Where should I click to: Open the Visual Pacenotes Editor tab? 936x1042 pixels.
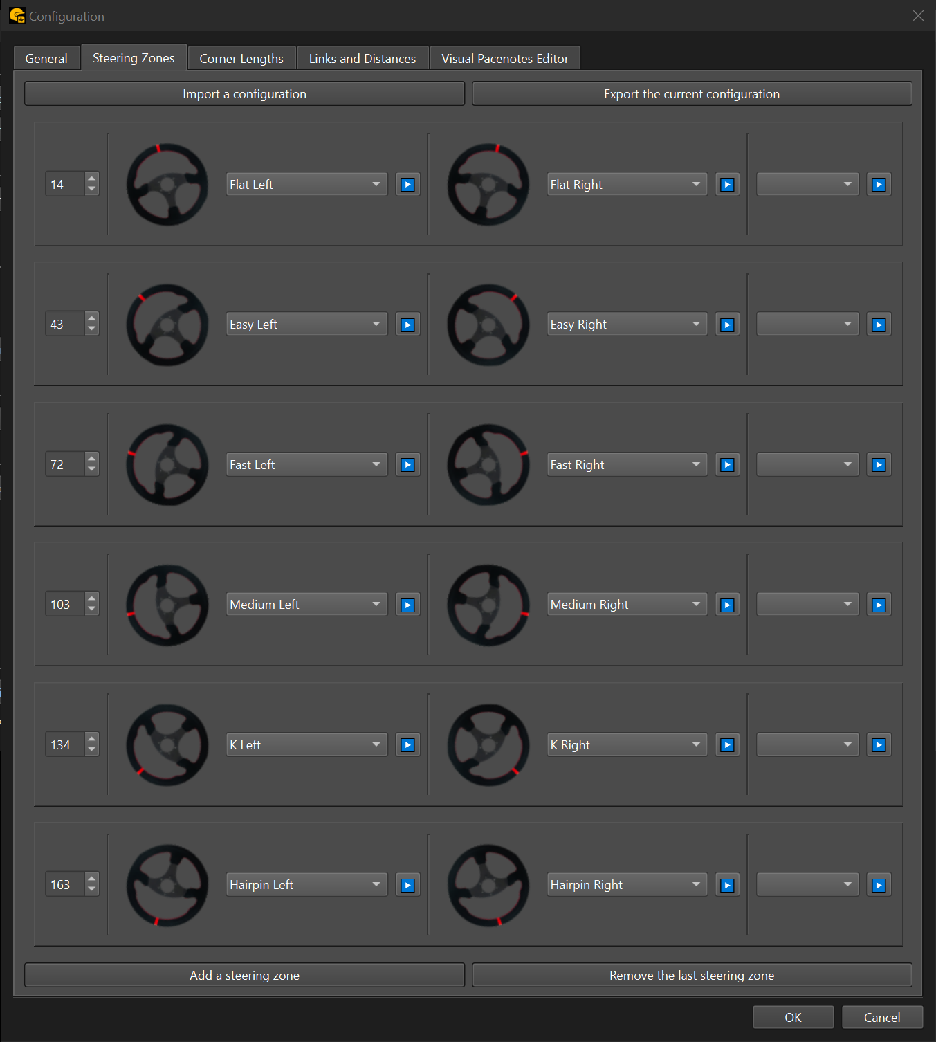coord(504,59)
